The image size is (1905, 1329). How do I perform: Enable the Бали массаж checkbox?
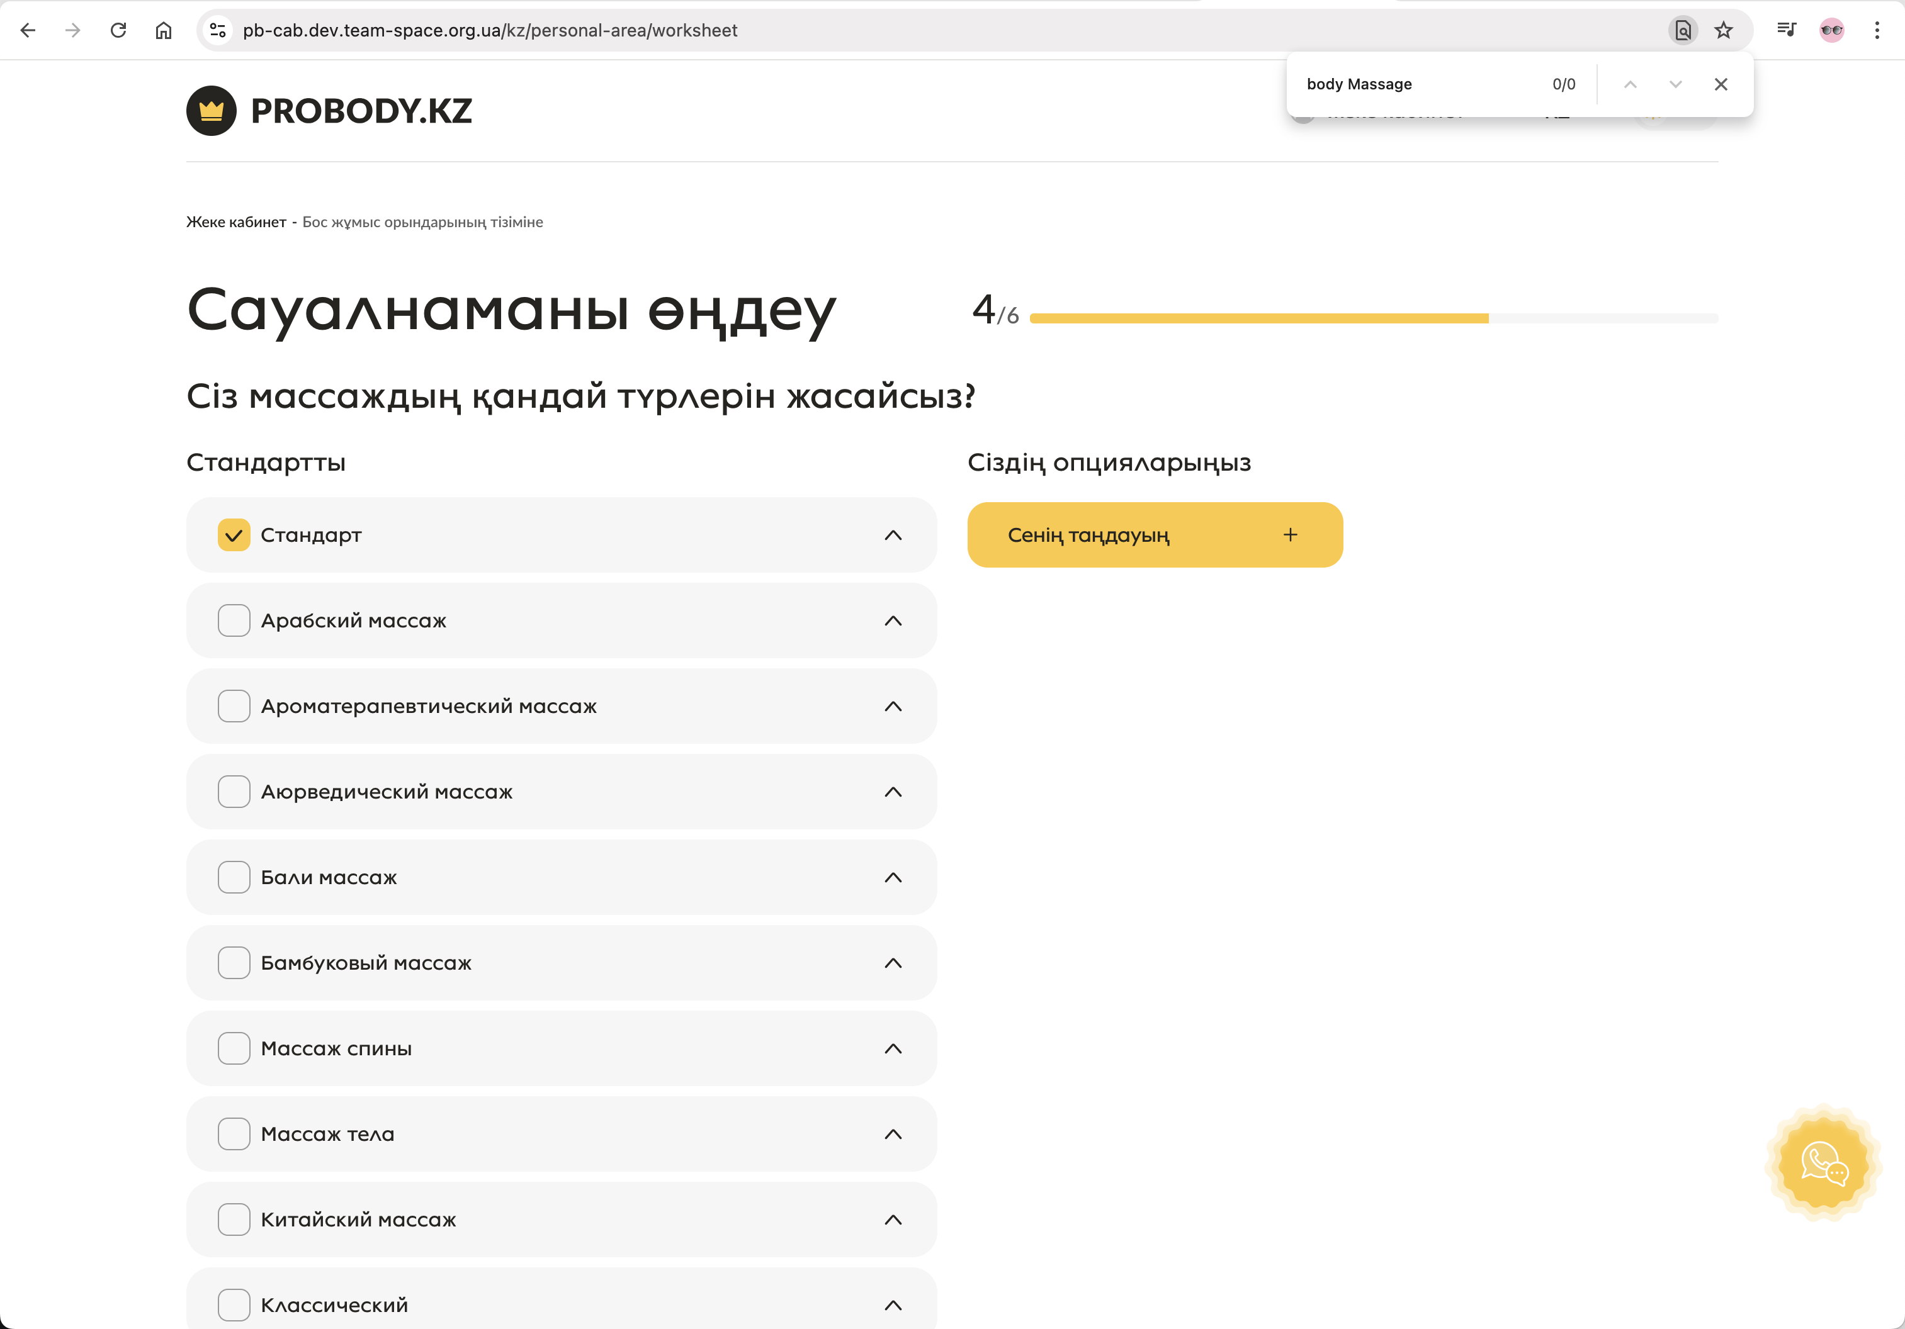234,877
